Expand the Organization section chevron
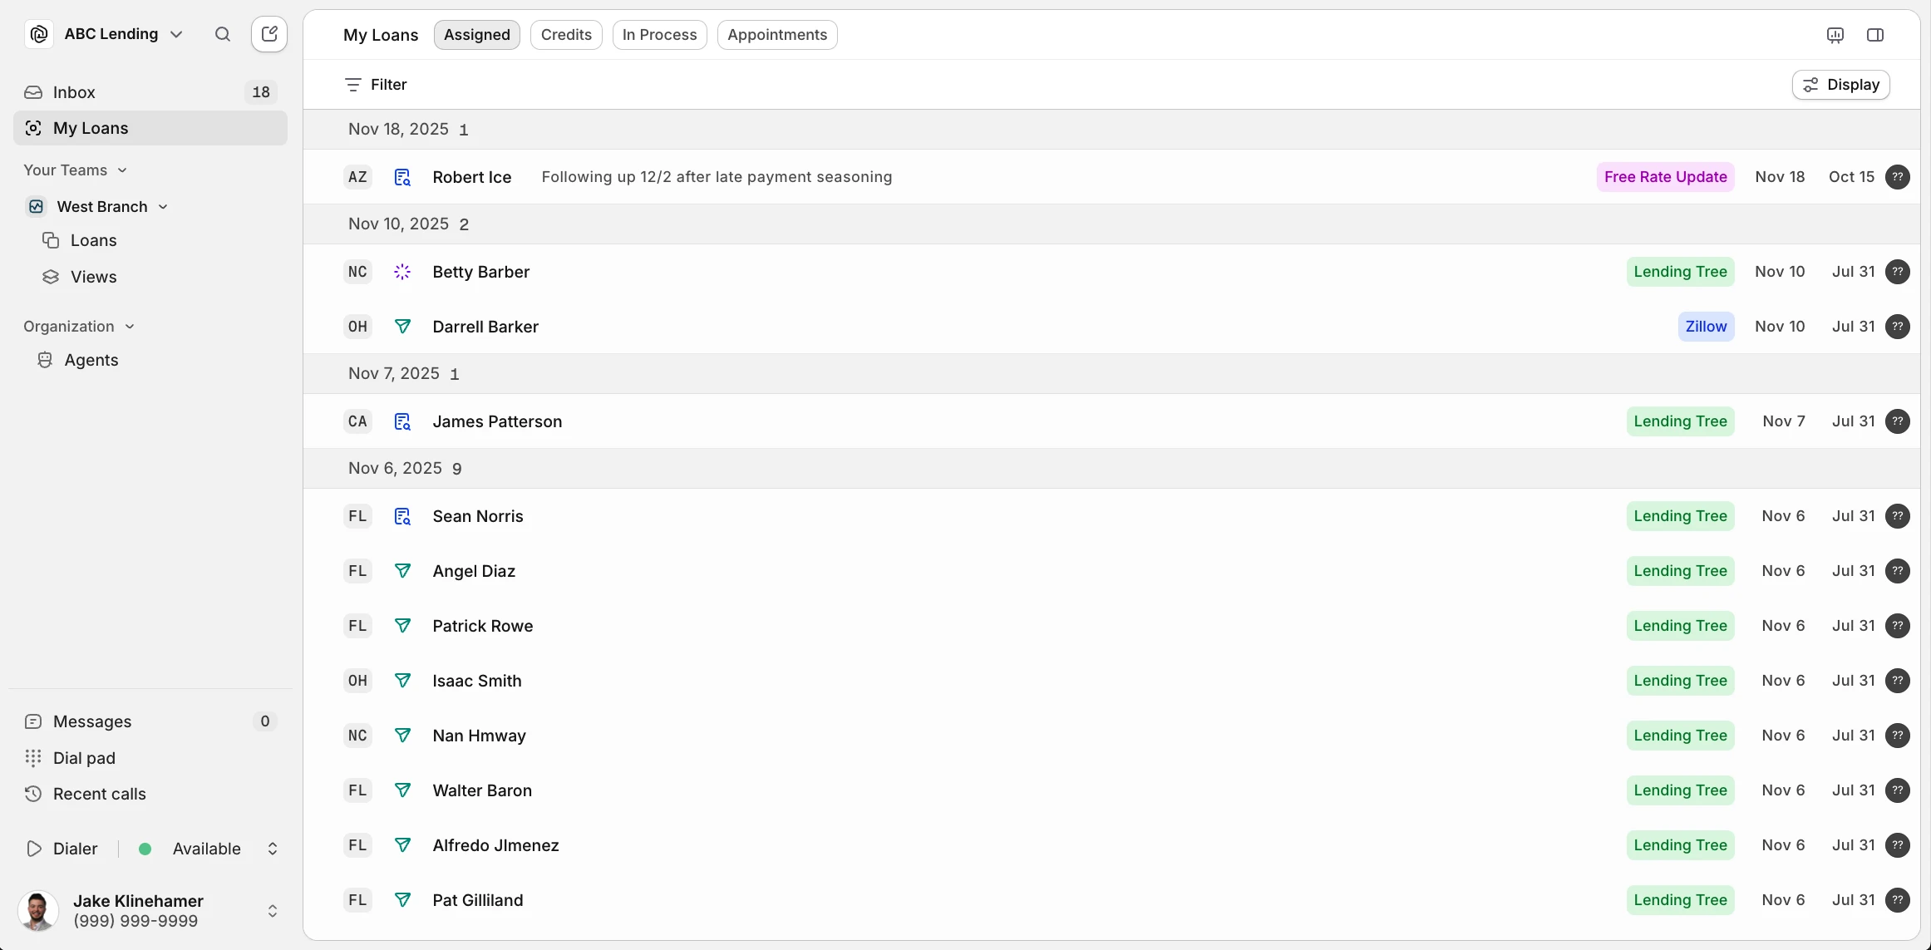Image resolution: width=1931 pixels, height=950 pixels. pyautogui.click(x=131, y=326)
